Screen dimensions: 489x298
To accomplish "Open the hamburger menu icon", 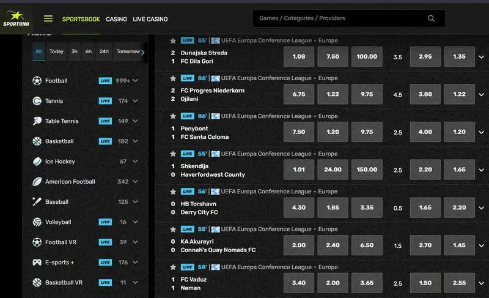I will point(48,19).
